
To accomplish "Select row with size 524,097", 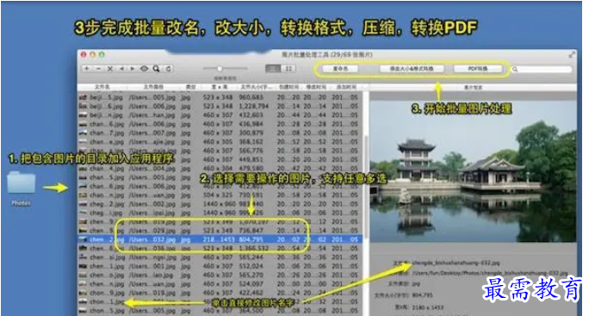I will click(220, 284).
